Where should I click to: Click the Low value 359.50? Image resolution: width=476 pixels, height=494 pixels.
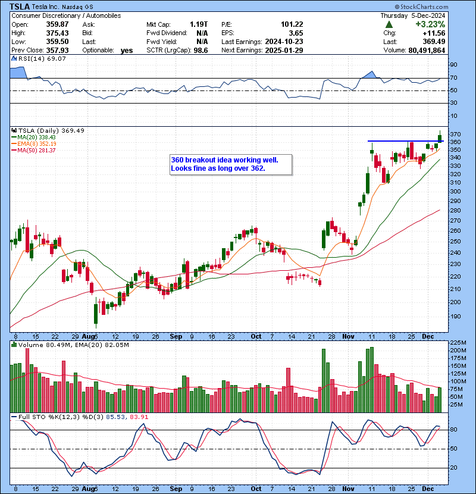[57, 42]
